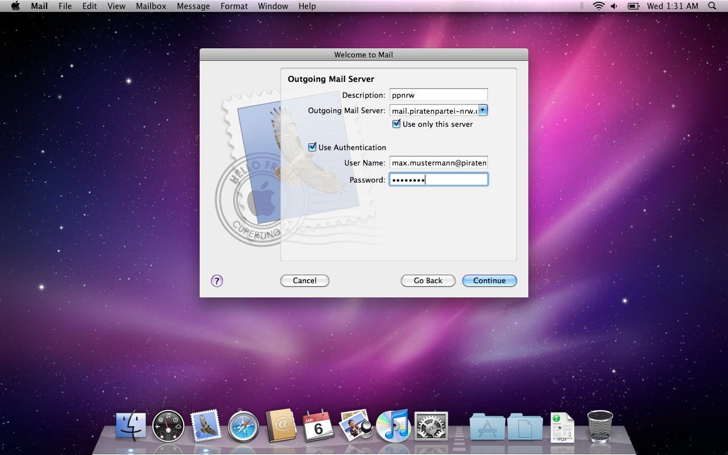The height and width of the screenshot is (455, 728).
Task: Open the Mailbox menu
Action: coord(151,6)
